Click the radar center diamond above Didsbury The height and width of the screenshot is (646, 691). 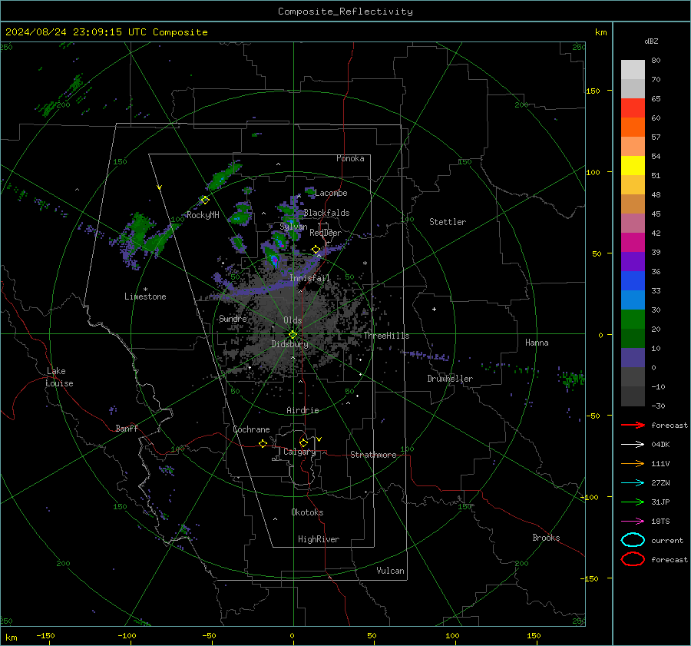click(293, 335)
